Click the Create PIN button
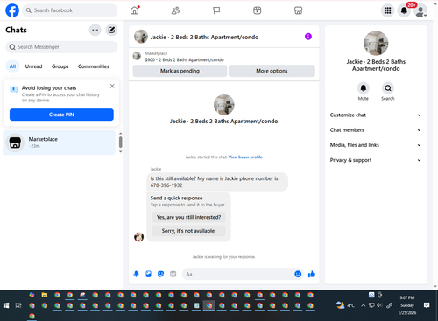Screen dimensions: 438x321 point(61,115)
